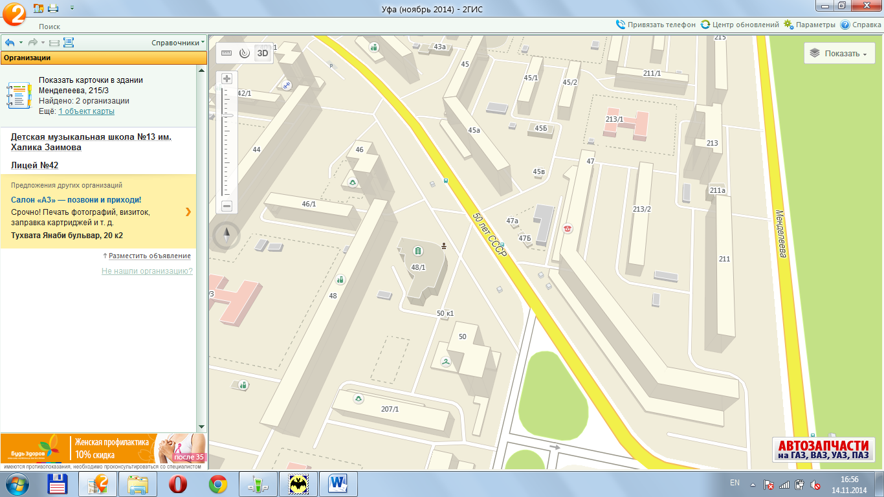Zoom out with the minus button
The image size is (884, 497).
227,206
